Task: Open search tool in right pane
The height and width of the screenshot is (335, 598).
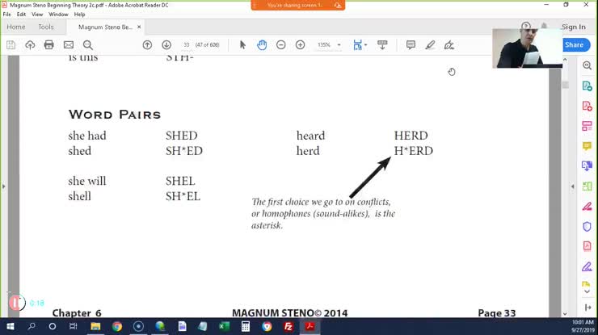Action: (587, 65)
